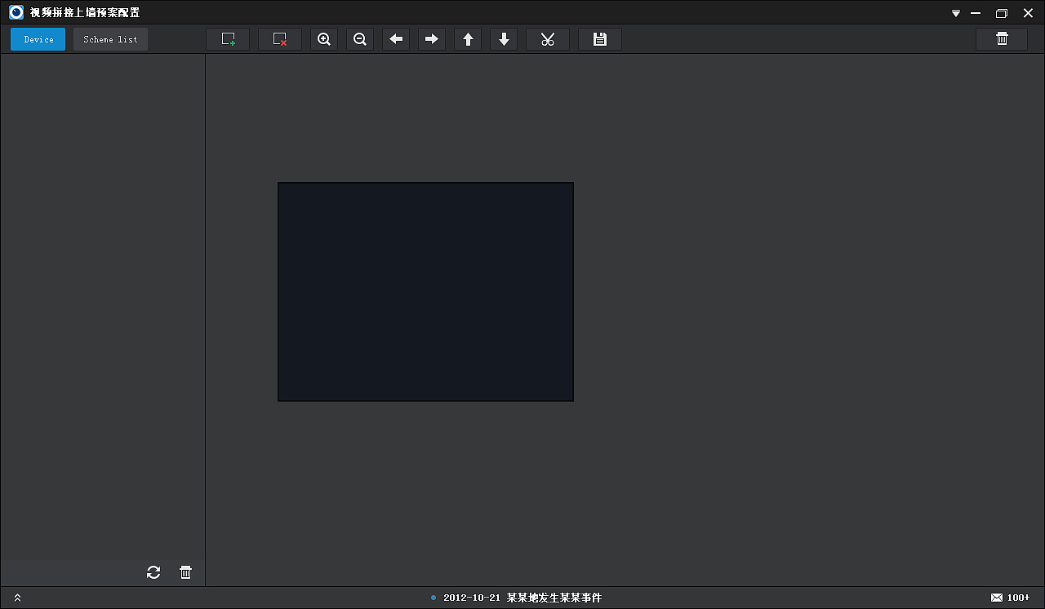Image resolution: width=1045 pixels, height=609 pixels.
Task: Click the remove window icon with red X
Action: tap(280, 39)
